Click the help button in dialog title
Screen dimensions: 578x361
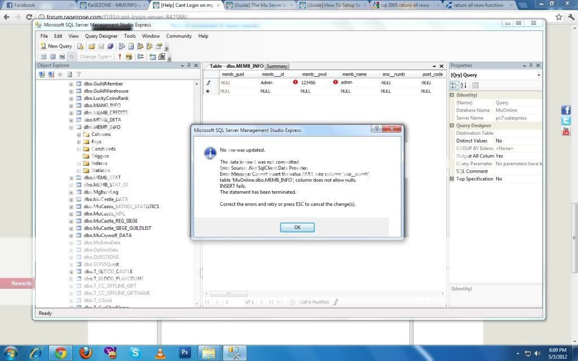click(376, 129)
